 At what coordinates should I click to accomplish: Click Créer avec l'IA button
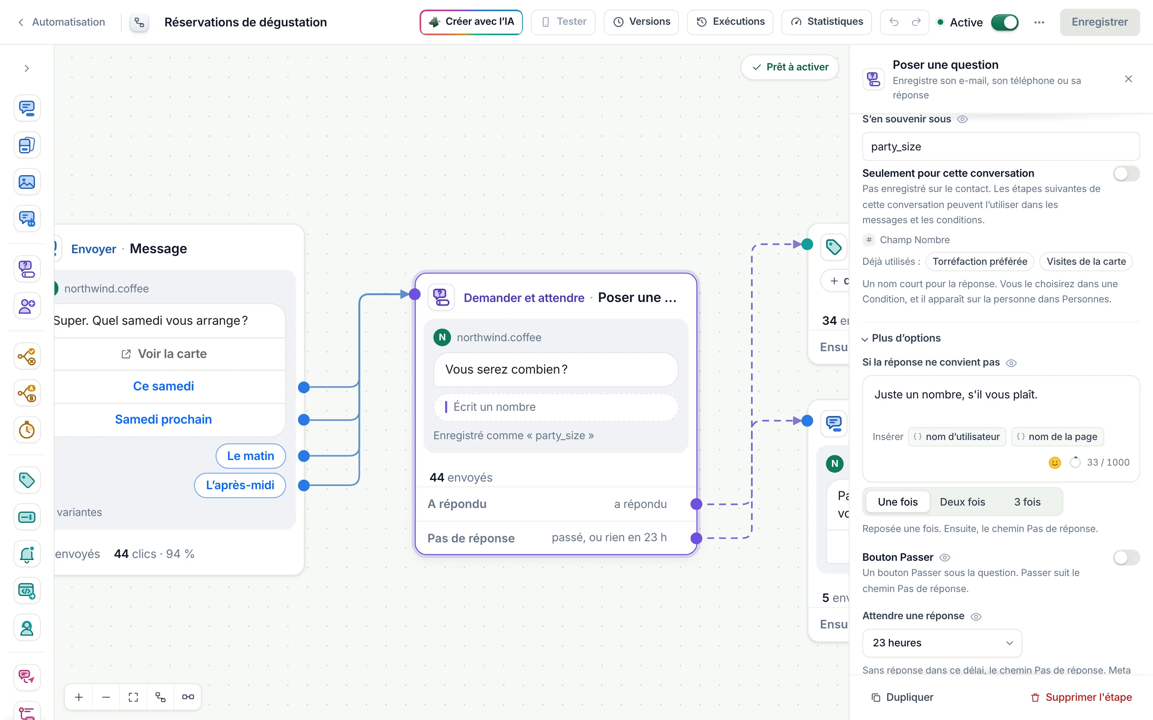coord(471,22)
